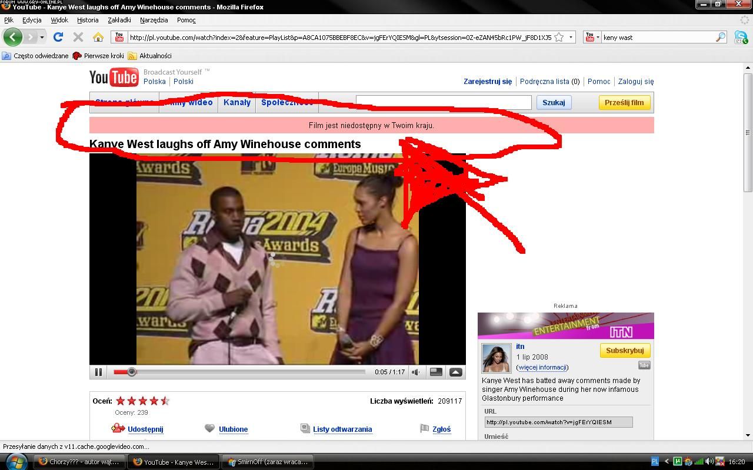Open the Społeczność tab
This screenshot has width=753, height=470.
287,102
